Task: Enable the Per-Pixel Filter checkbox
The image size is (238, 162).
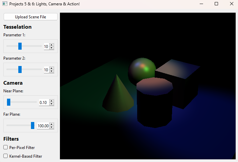Action: coord(5,147)
